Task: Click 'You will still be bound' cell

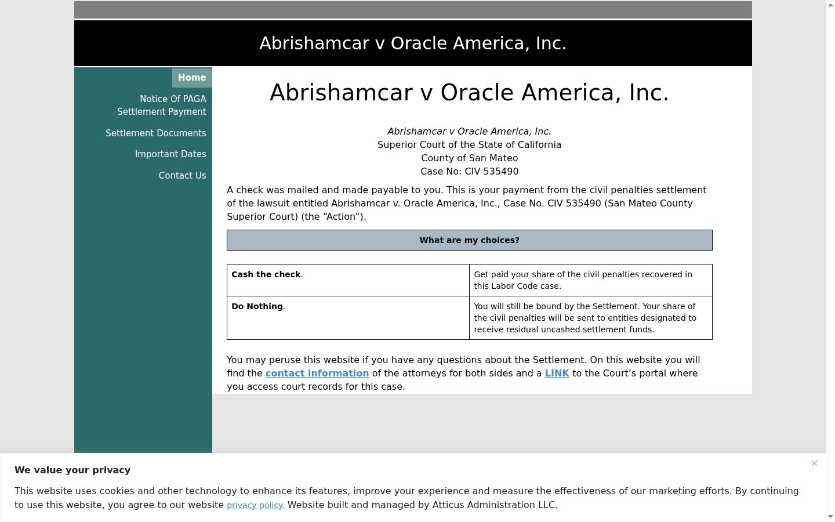Action: [591, 318]
